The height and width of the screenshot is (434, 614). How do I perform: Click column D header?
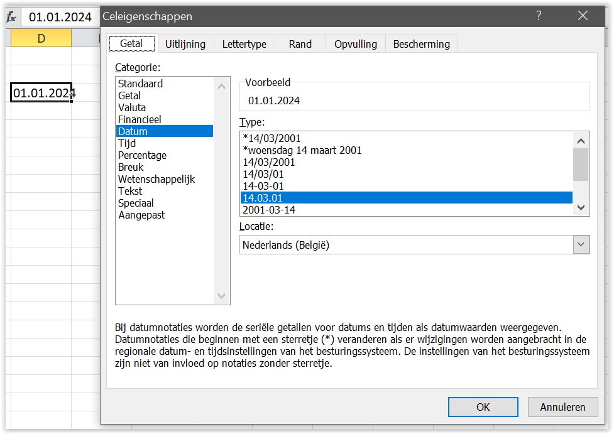click(x=41, y=39)
